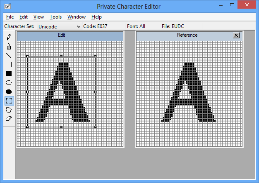Open the Help menu
This screenshot has height=183, width=259.
tap(96, 17)
